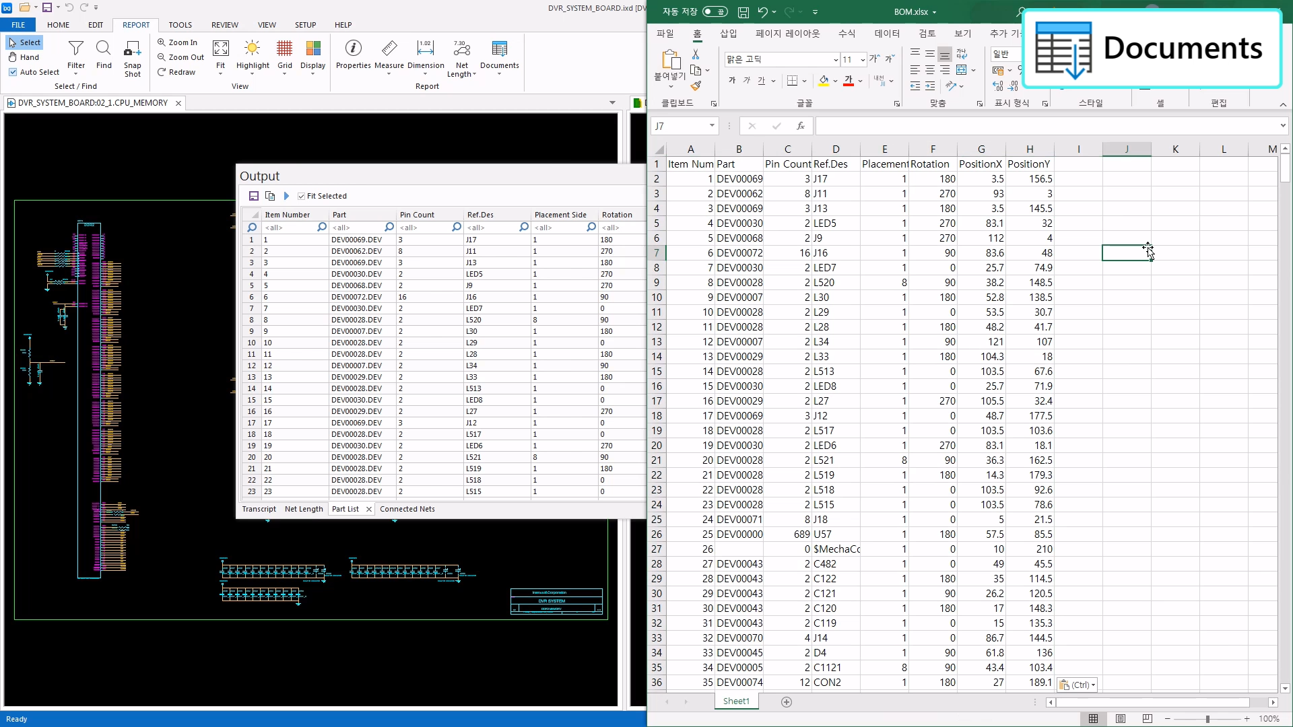Expand the Filter dropdown arrow
Viewport: 1293px width, 727px height.
coord(76,73)
